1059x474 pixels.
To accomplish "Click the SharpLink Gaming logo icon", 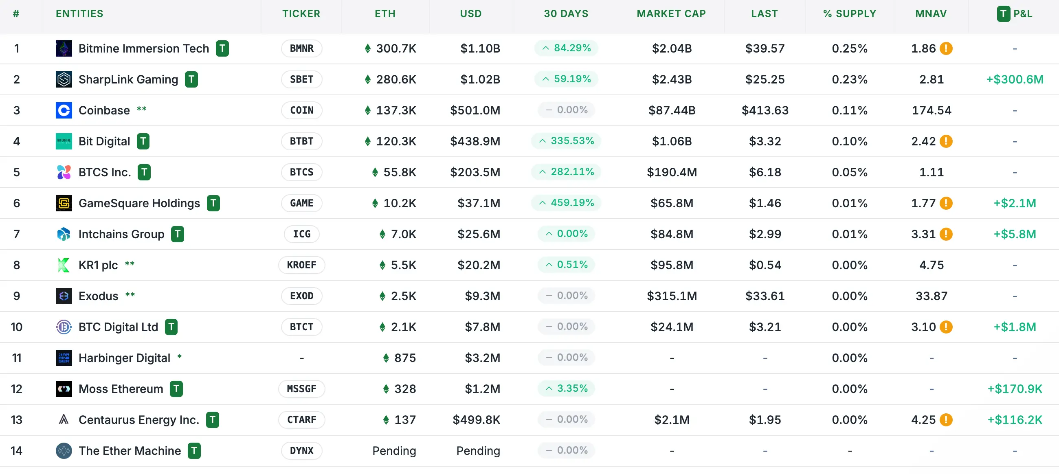I will pos(64,79).
